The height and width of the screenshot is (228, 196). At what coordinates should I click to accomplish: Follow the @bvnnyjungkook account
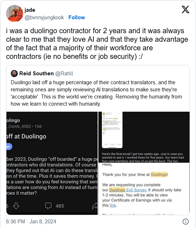[77, 17]
